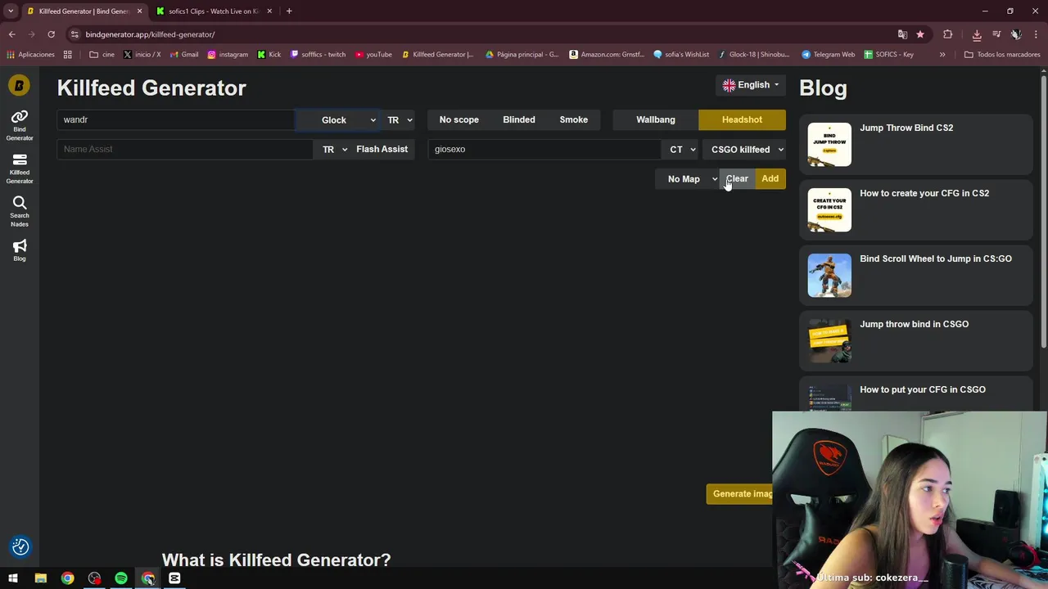Image resolution: width=1048 pixels, height=589 pixels.
Task: Open the English language selector
Action: pos(751,85)
